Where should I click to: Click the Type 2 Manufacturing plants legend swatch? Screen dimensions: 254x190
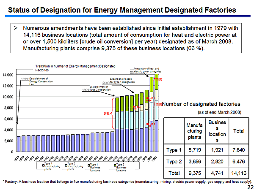tap(66, 166)
